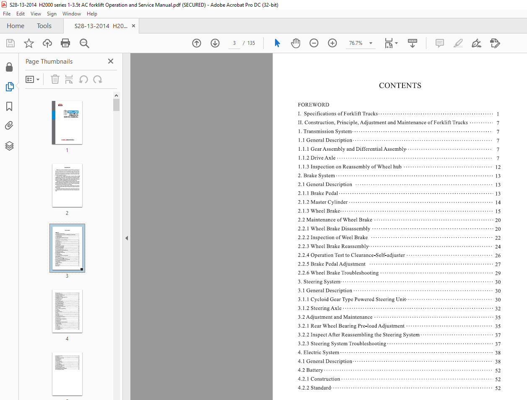Open the Sign menu

coord(52,14)
